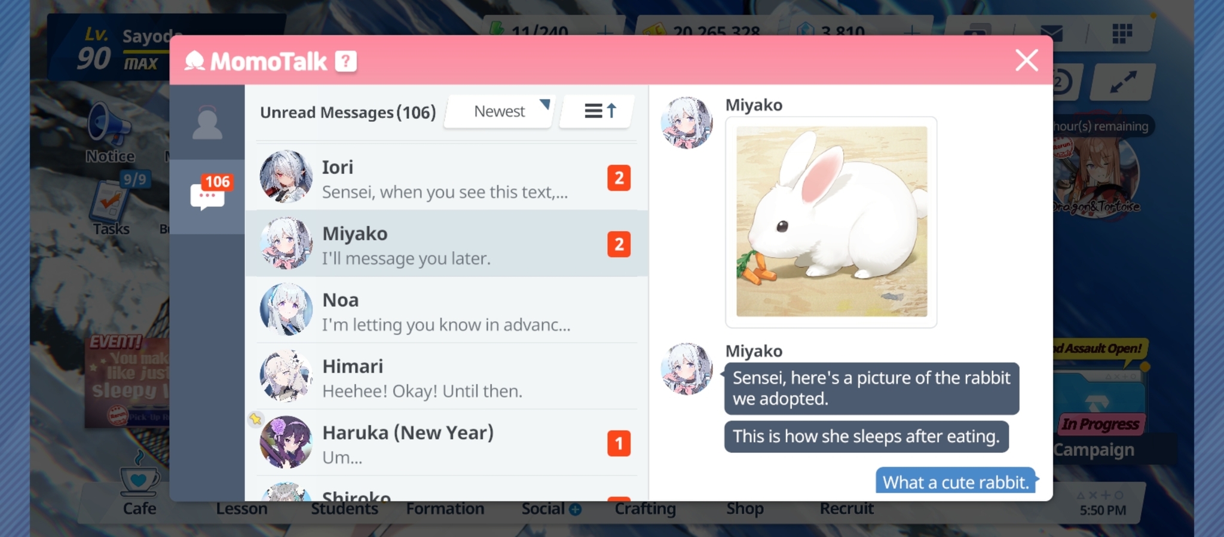The width and height of the screenshot is (1224, 537).
Task: Open the grid menu icon at top right
Action: [x=1122, y=33]
